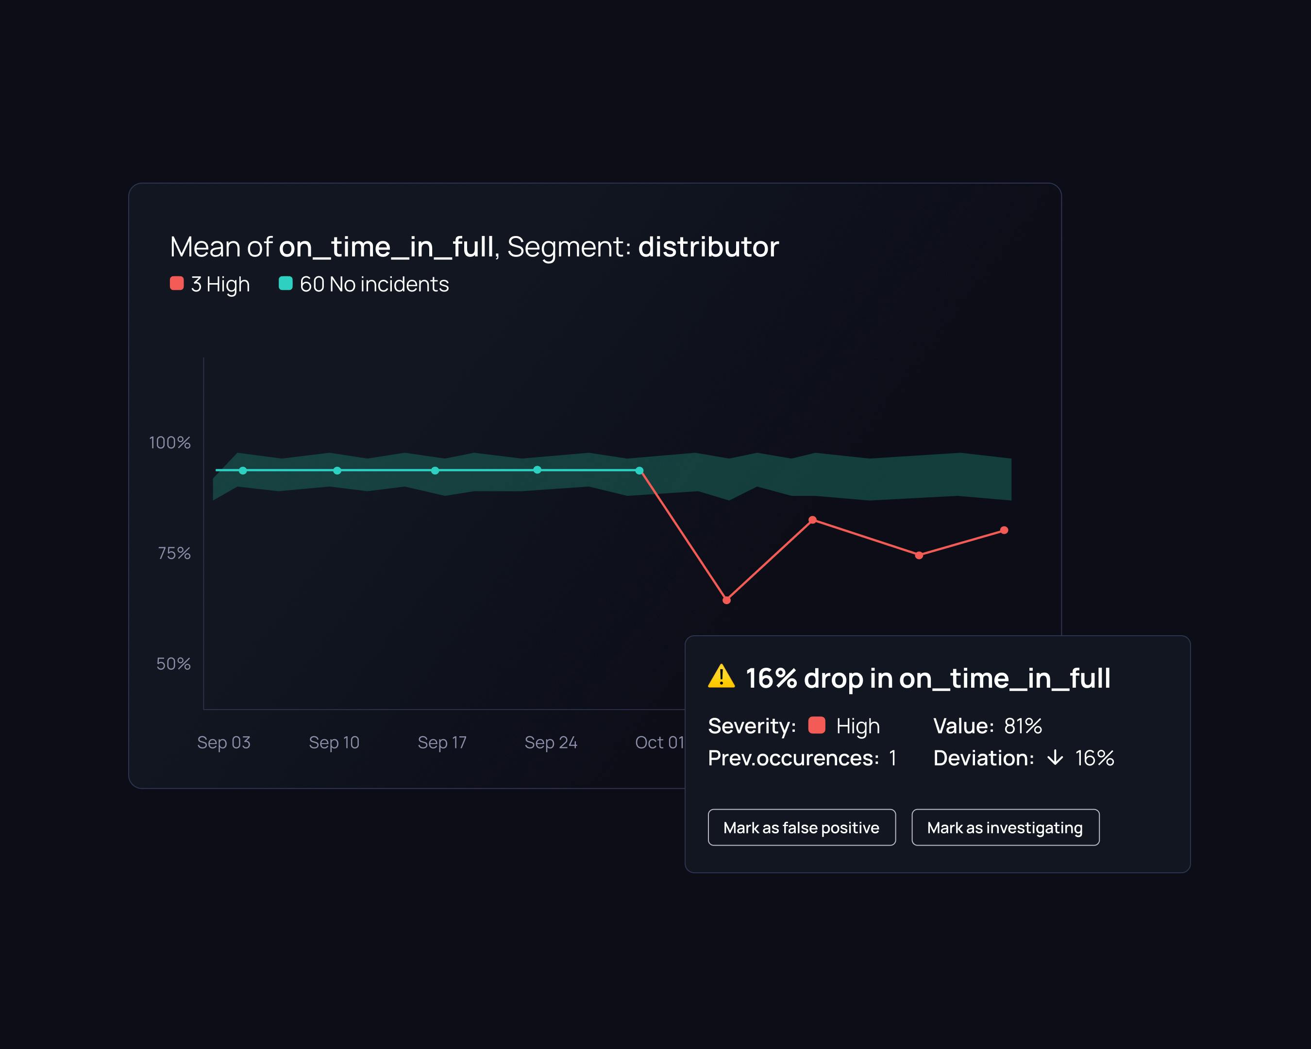Click the teal data point above Sep 24
The width and height of the screenshot is (1311, 1049).
point(537,470)
